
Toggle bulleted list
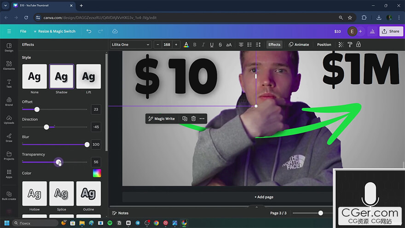click(249, 45)
